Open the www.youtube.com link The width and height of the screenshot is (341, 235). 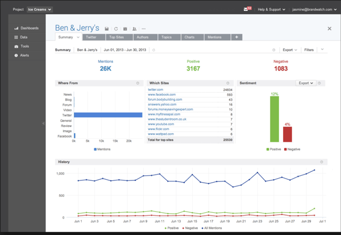coord(161,124)
